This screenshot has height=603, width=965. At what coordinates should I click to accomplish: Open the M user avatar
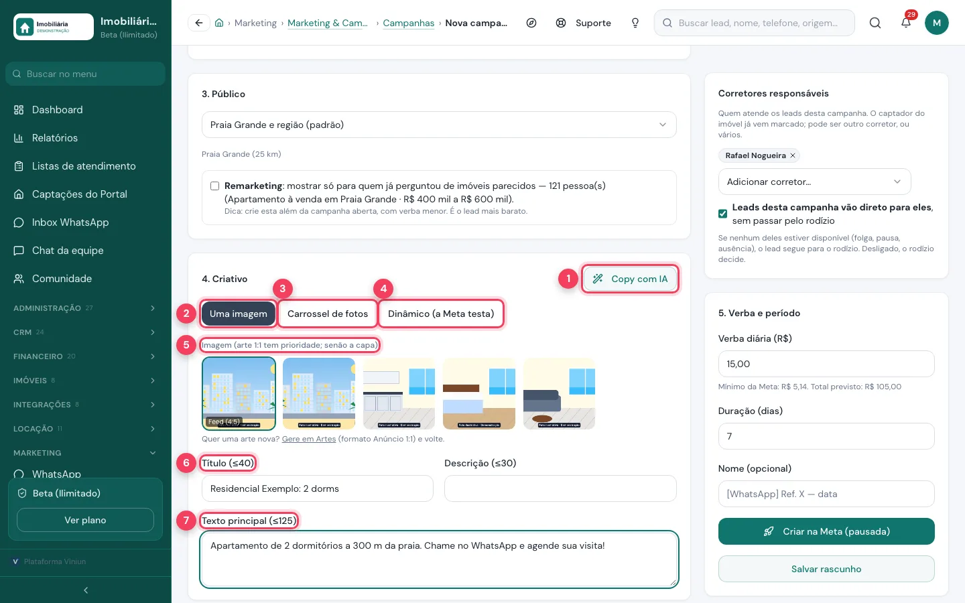click(937, 23)
